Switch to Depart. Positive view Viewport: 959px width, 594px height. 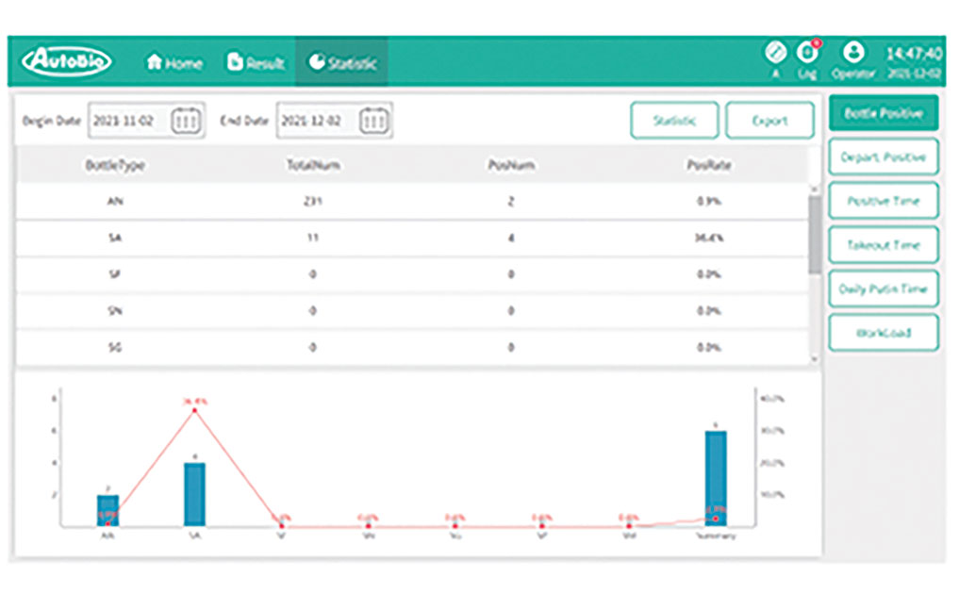click(x=884, y=157)
